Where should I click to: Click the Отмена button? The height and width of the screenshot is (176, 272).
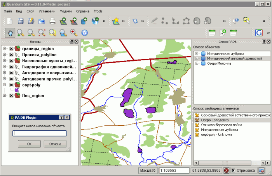click(x=55, y=144)
